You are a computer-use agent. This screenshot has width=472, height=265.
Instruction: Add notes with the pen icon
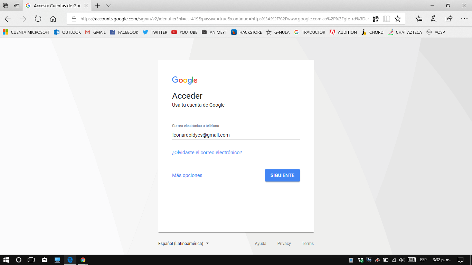click(434, 19)
